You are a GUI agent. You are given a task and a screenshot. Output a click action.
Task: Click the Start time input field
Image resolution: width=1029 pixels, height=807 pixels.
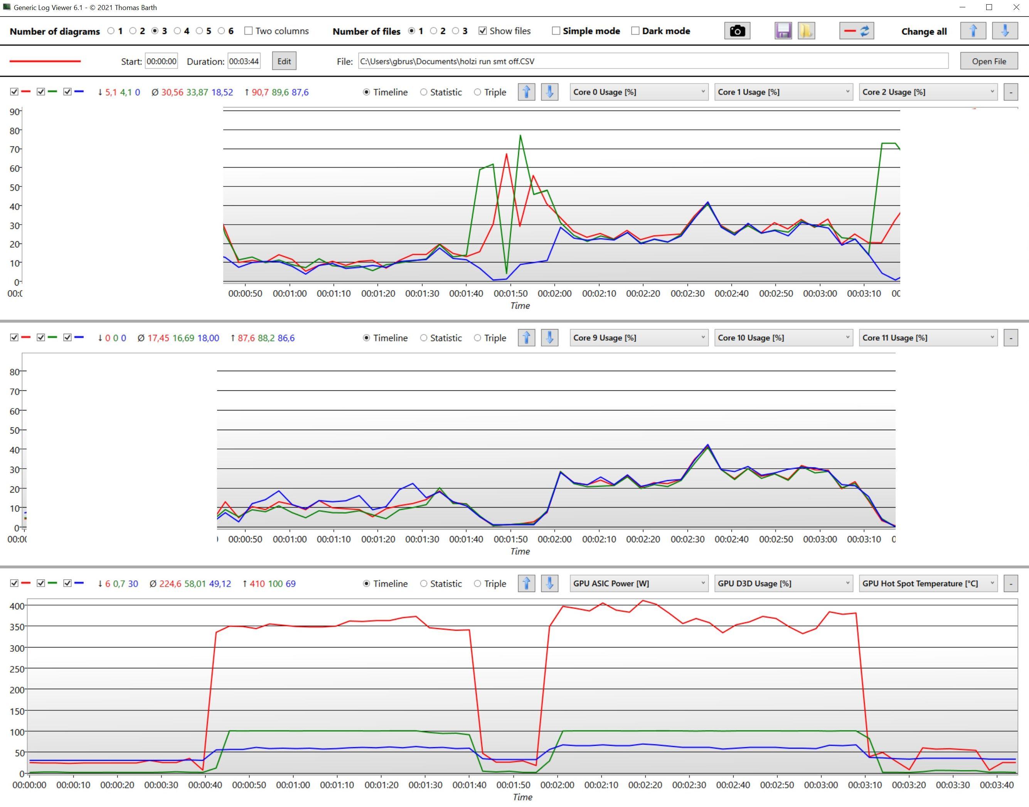(161, 61)
